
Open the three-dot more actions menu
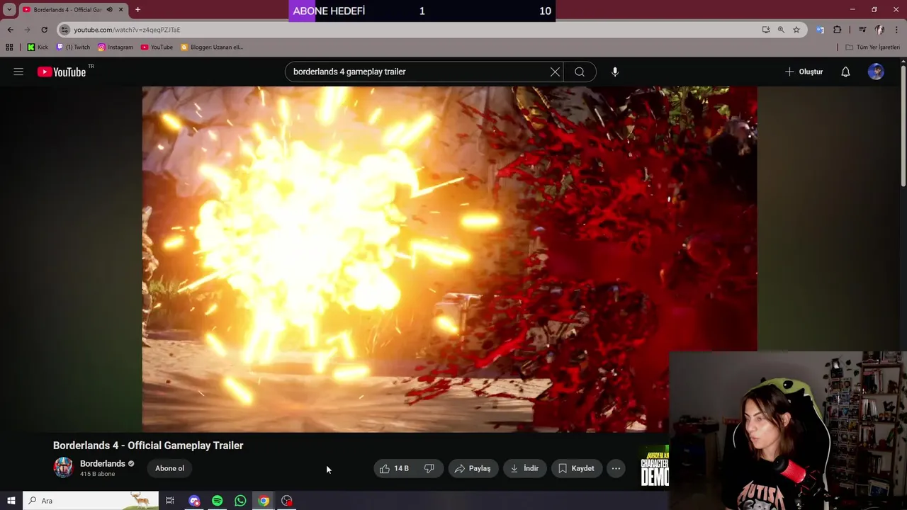[616, 468]
